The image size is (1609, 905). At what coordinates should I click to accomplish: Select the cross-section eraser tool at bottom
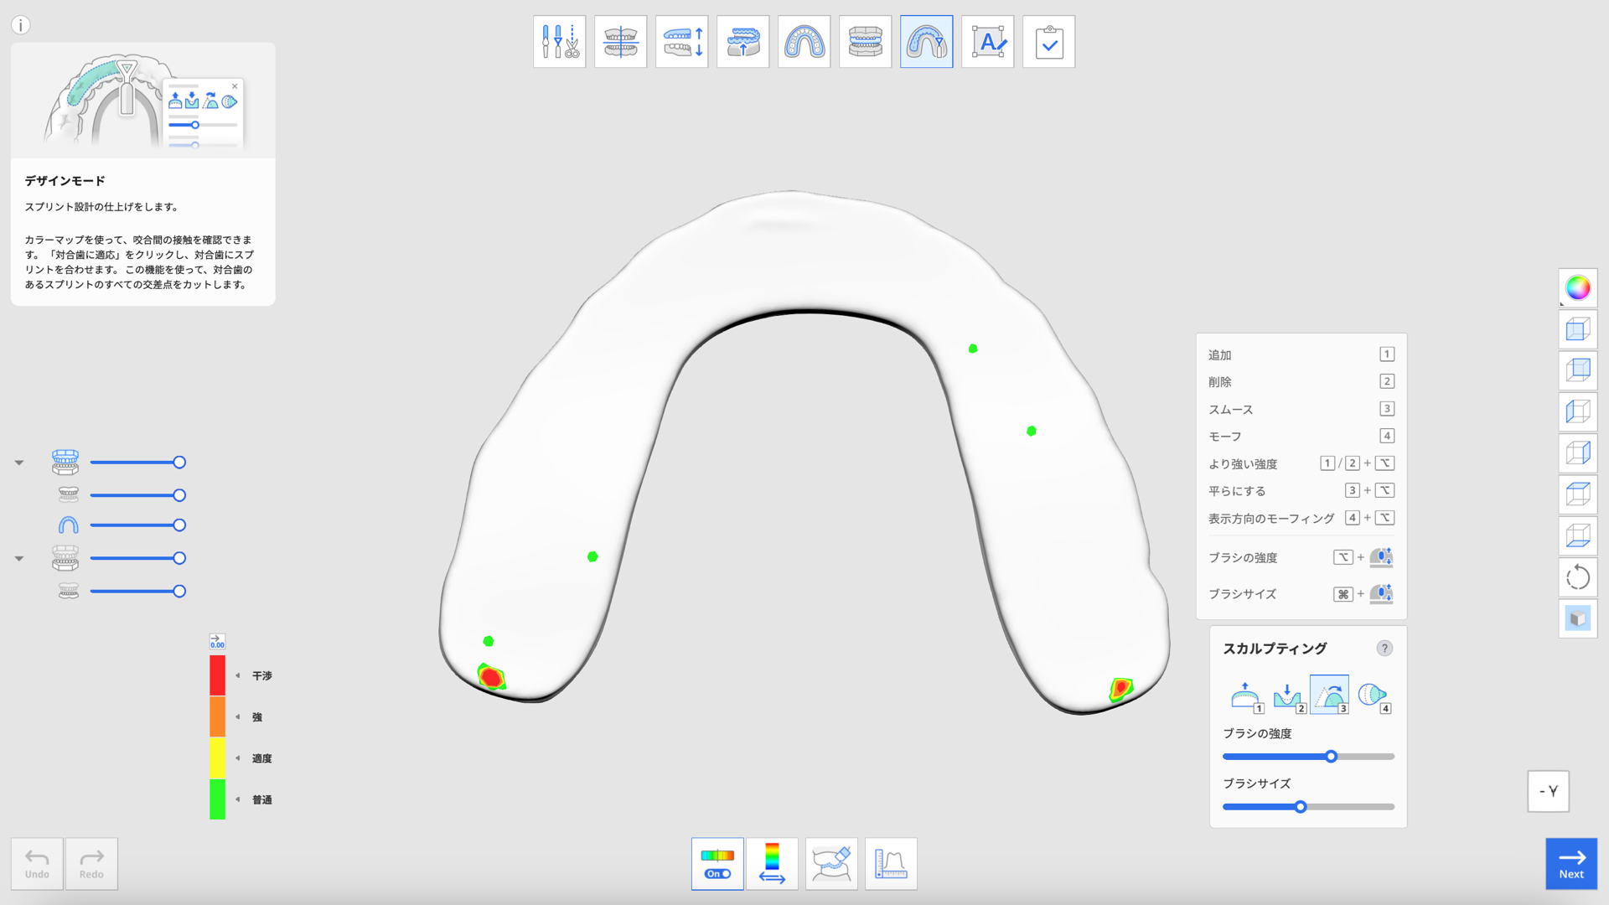tap(831, 863)
